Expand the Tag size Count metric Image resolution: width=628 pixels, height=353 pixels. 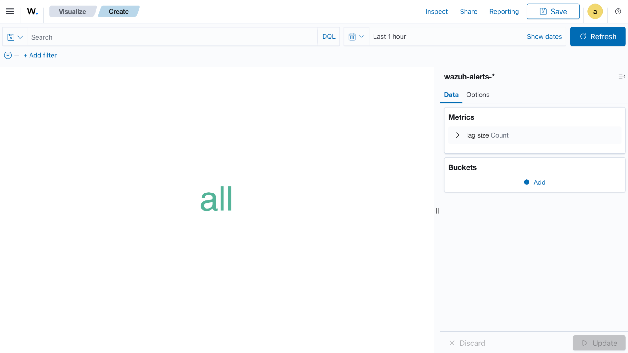click(x=458, y=135)
